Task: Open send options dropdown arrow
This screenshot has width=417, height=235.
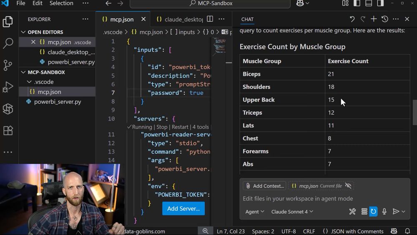Action: (403, 211)
